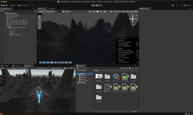Toggle Show Only Selected checkbox

(137, 42)
